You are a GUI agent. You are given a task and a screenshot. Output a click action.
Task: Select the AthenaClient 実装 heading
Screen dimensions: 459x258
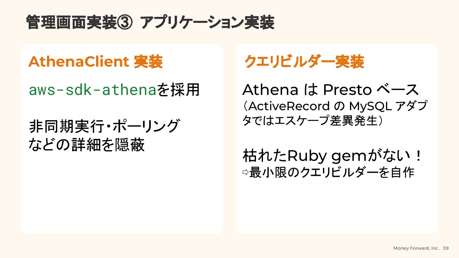[x=95, y=62]
